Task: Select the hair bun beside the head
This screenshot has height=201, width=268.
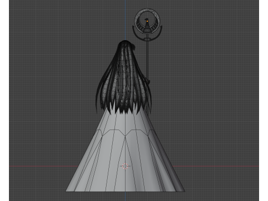Action: tap(133, 46)
